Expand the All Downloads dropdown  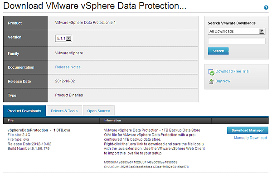point(236,31)
